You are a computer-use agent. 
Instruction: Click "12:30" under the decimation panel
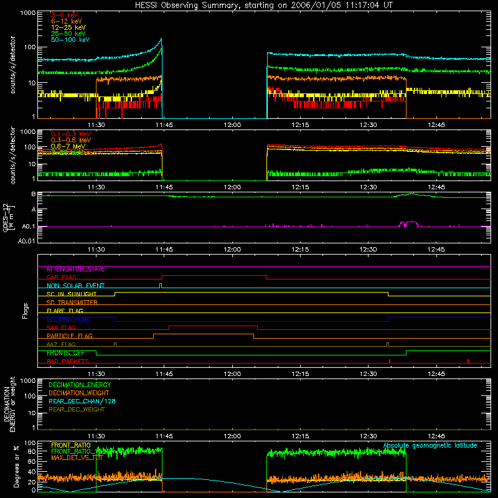tap(368, 436)
